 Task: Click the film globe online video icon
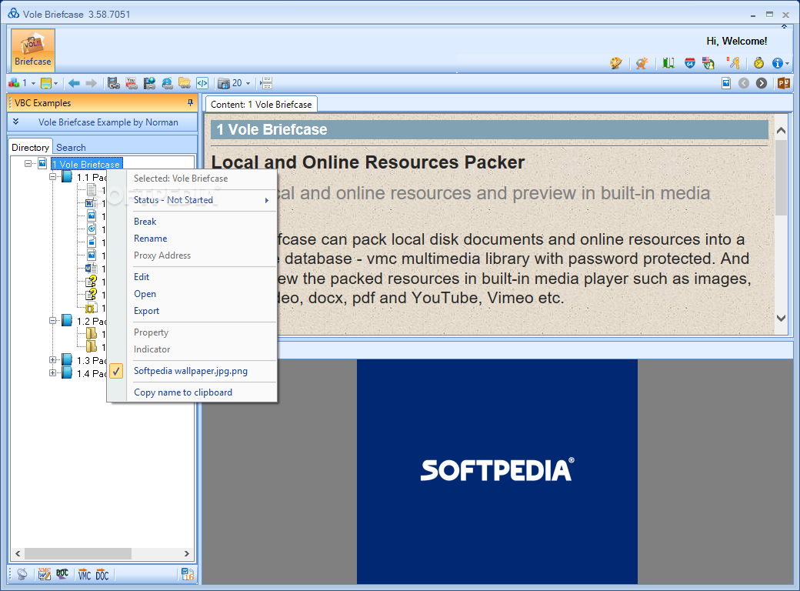click(149, 83)
